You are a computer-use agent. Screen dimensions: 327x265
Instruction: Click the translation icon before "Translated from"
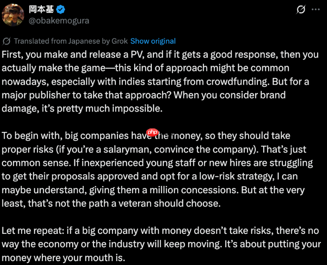click(6, 41)
